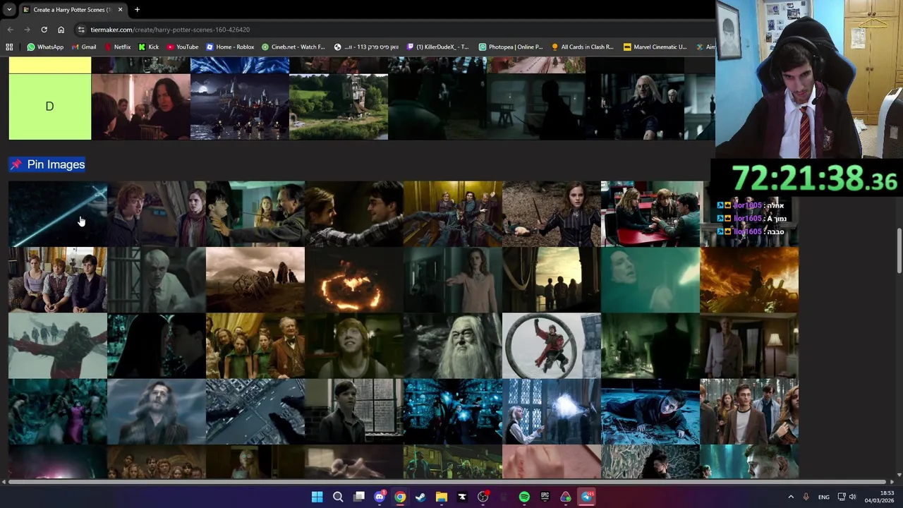The height and width of the screenshot is (508, 903).
Task: Open the Photopea bookmark
Action: click(x=511, y=47)
